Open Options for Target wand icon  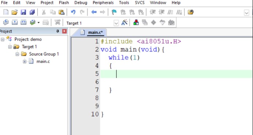(124, 22)
